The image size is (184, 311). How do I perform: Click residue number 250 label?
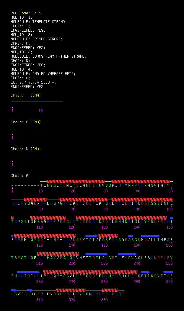(x=169, y=263)
